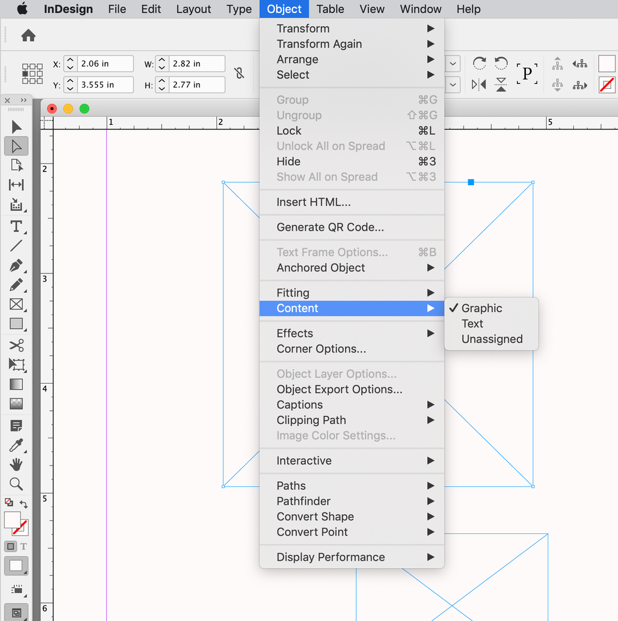618x621 pixels.
Task: Open the Window menu
Action: [420, 9]
